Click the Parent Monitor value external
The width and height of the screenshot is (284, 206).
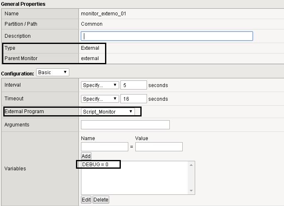click(x=90, y=58)
